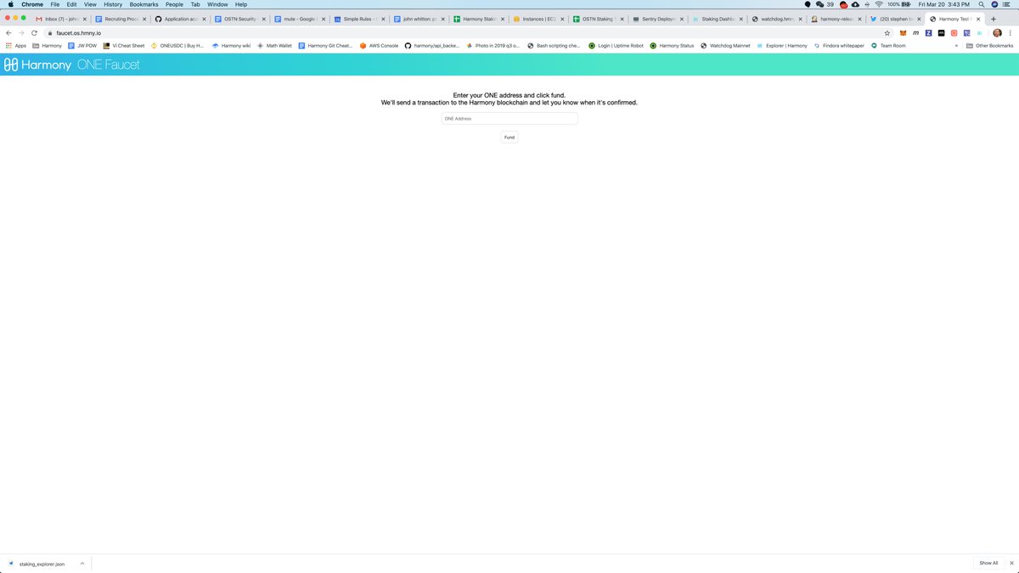
Task: Open Harmony Git Cheat bookmark
Action: [x=325, y=45]
